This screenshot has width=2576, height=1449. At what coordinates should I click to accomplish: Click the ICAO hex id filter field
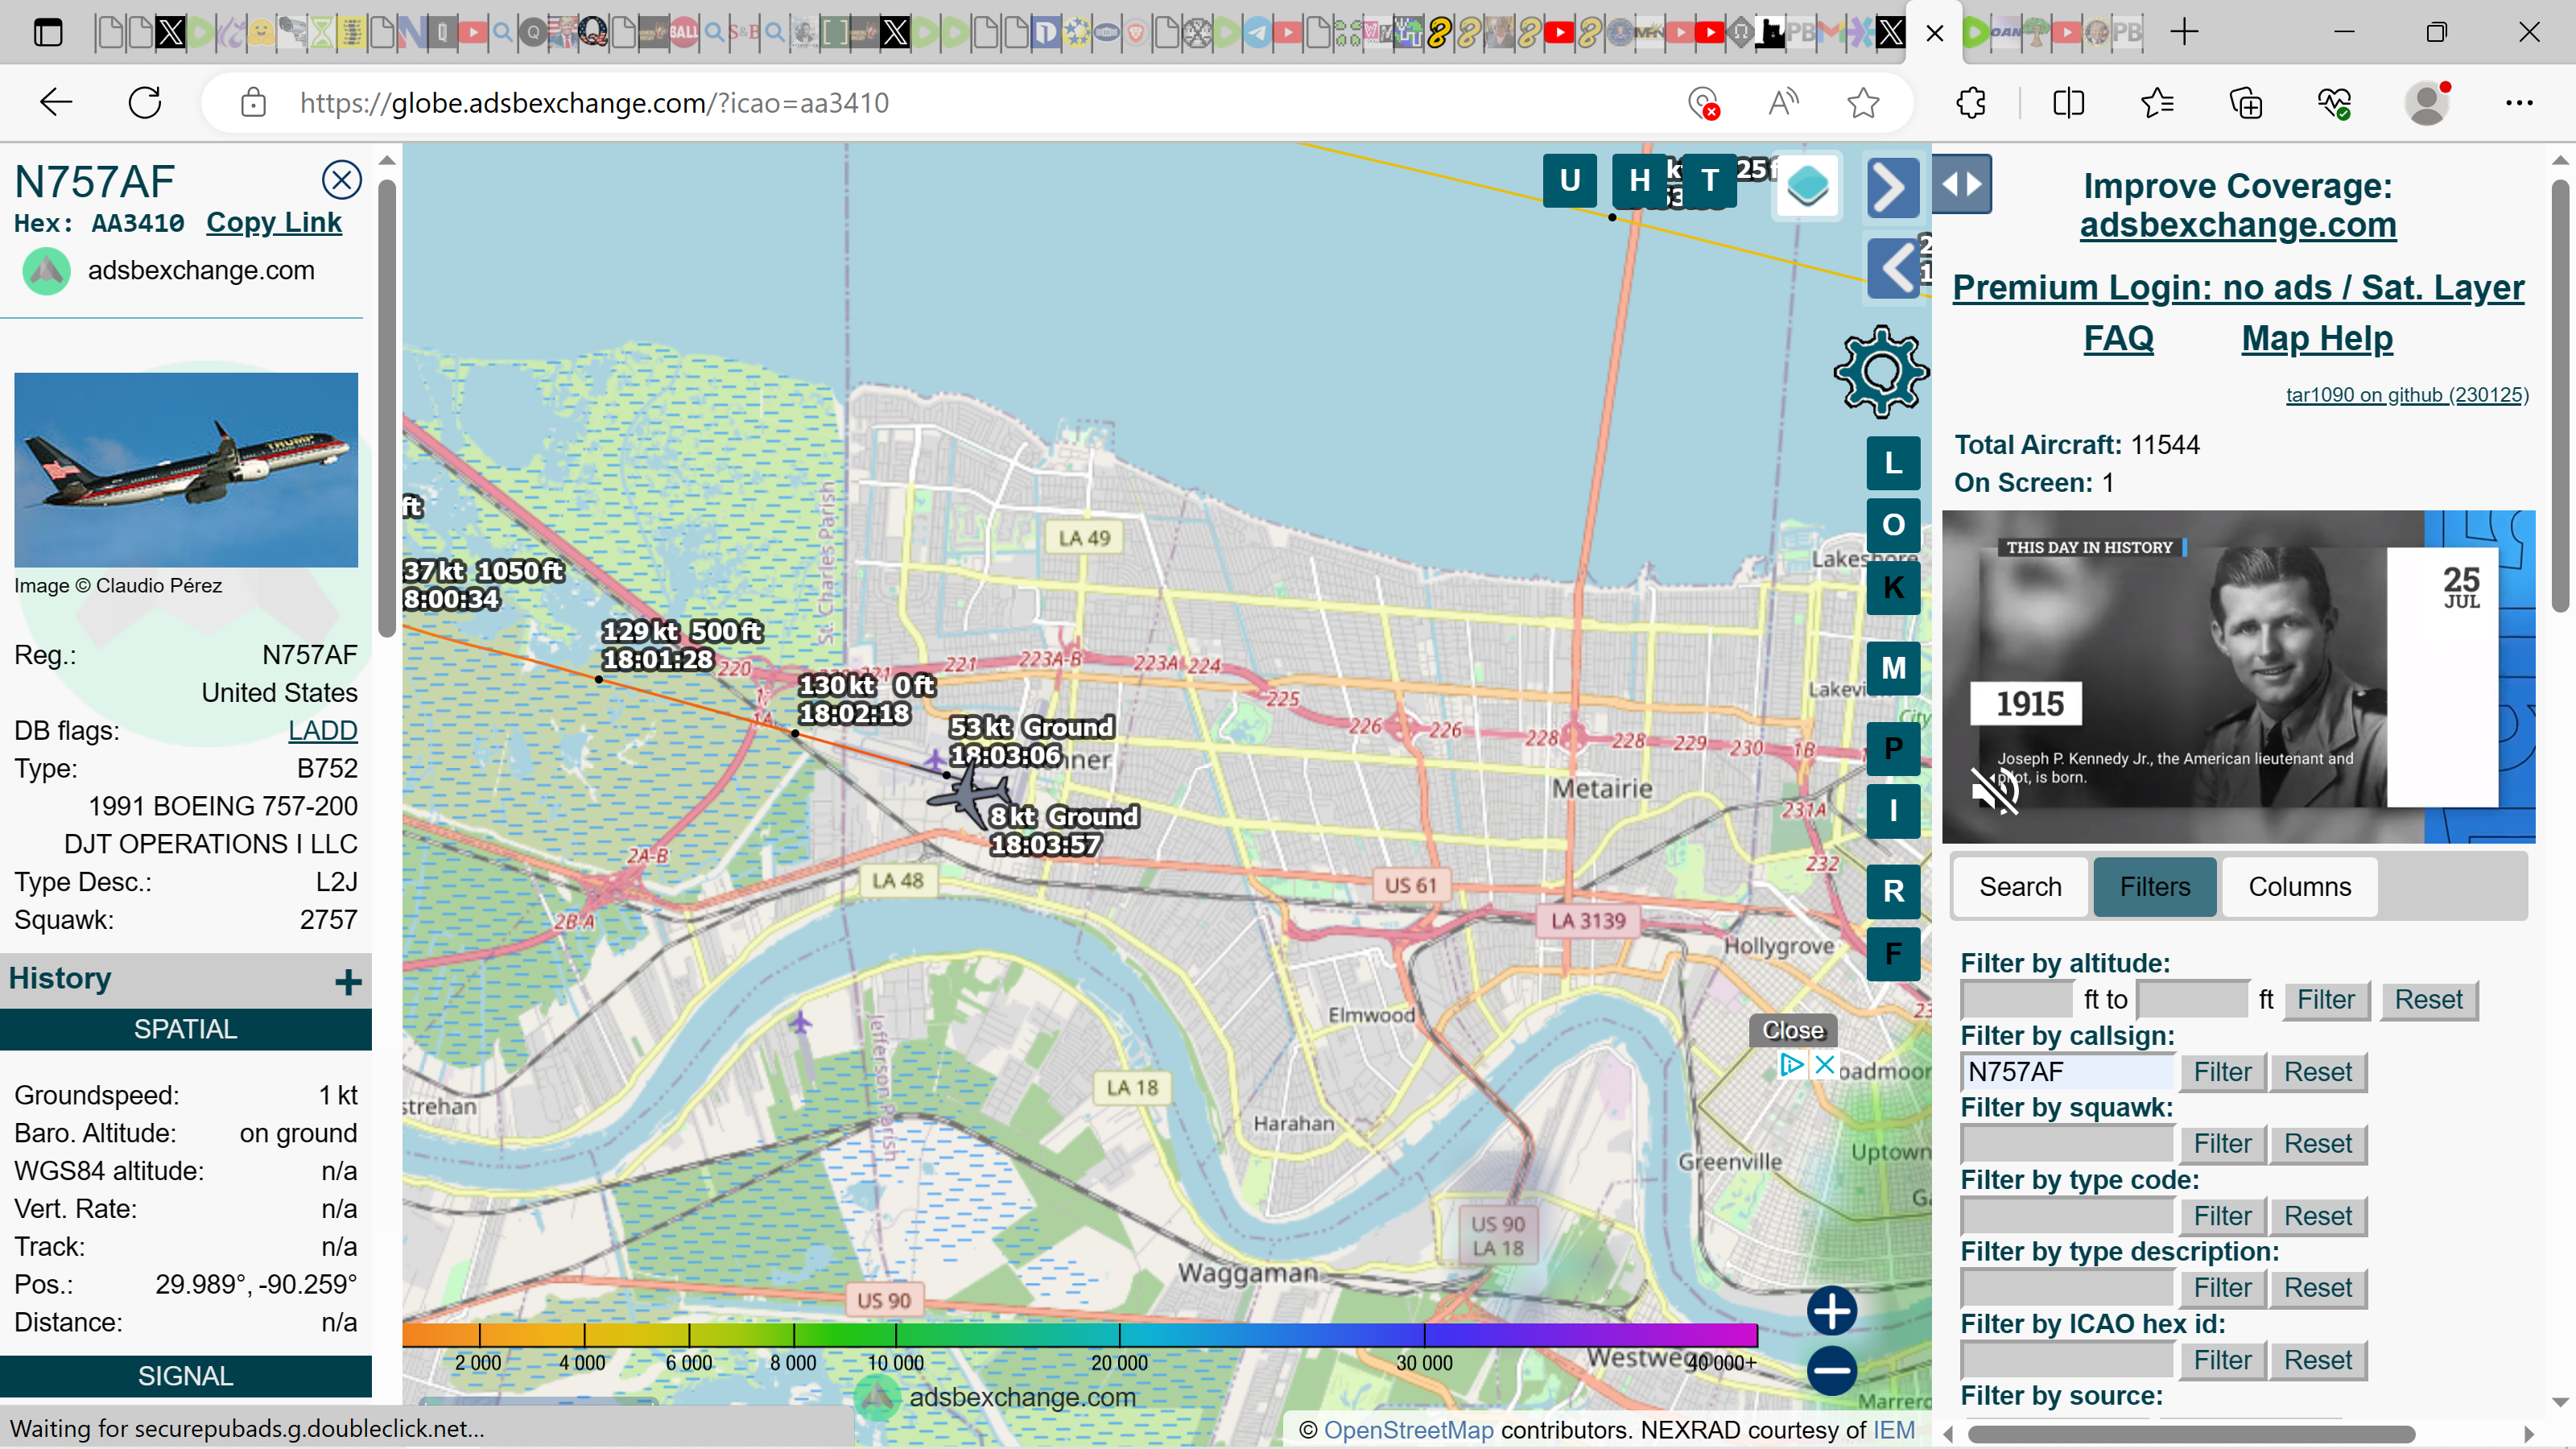click(x=2067, y=1360)
